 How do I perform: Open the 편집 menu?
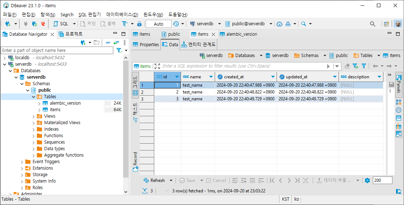(28, 15)
